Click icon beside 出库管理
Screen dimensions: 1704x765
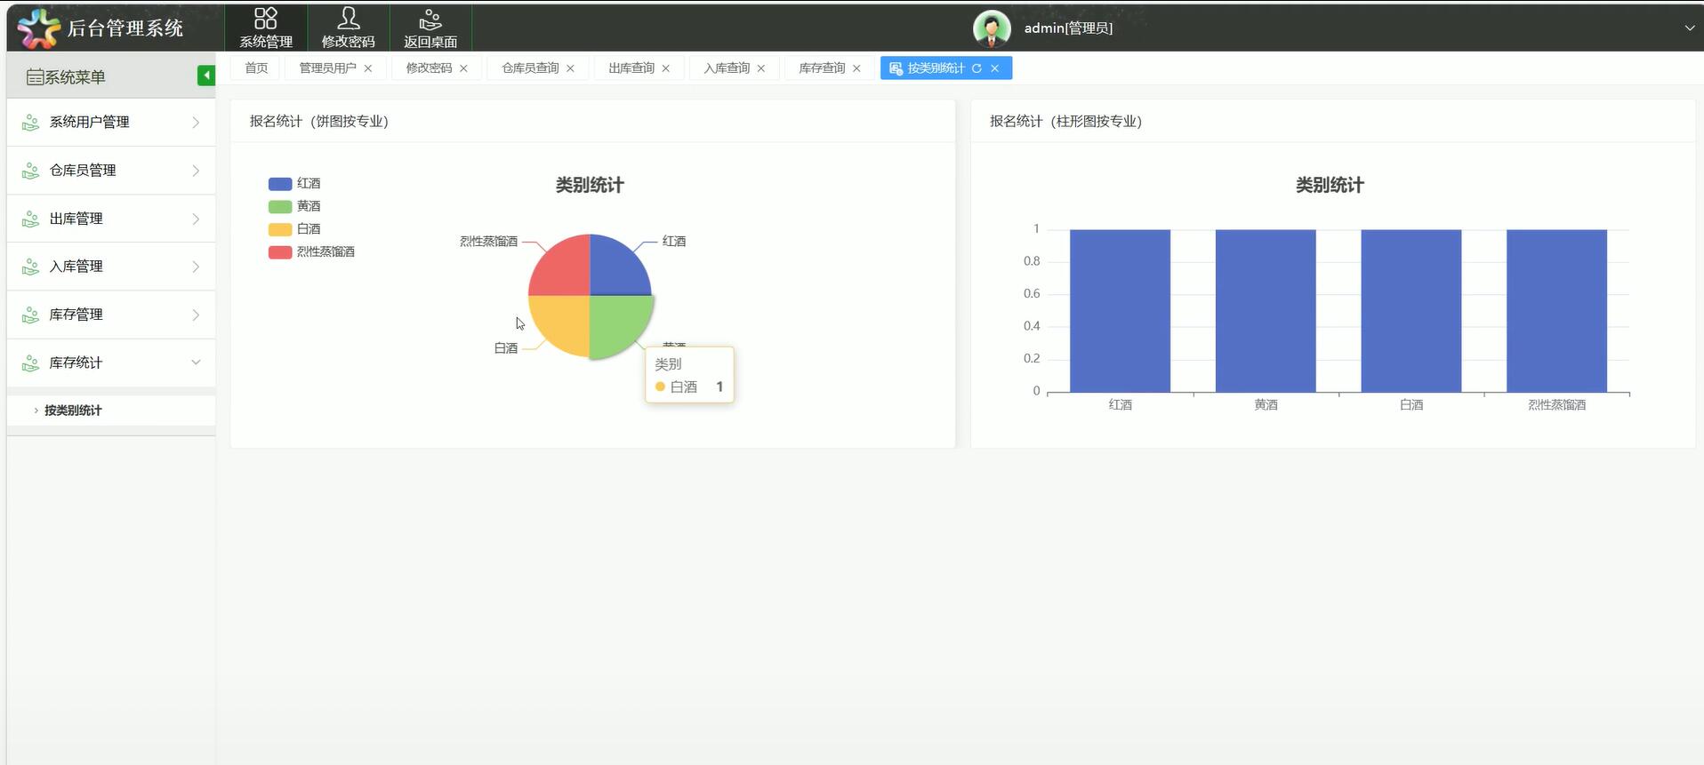(30, 219)
